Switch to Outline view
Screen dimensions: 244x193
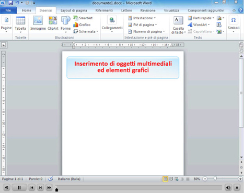click(182, 179)
